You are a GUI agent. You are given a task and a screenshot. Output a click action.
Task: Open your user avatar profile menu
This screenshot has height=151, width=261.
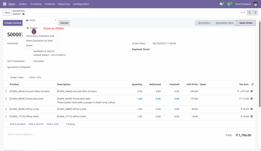point(256,4)
